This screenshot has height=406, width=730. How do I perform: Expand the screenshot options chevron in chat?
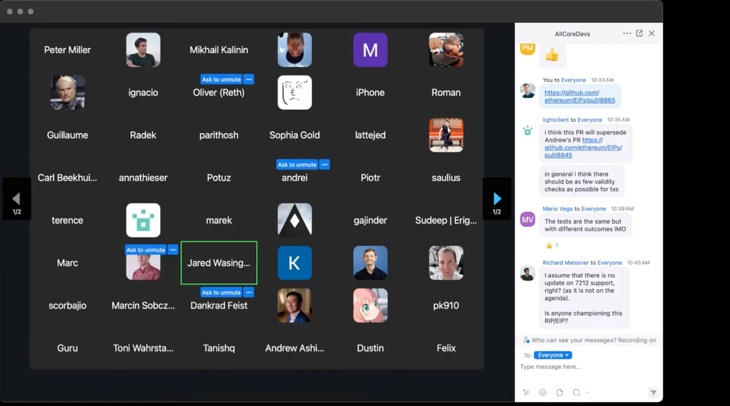click(587, 392)
